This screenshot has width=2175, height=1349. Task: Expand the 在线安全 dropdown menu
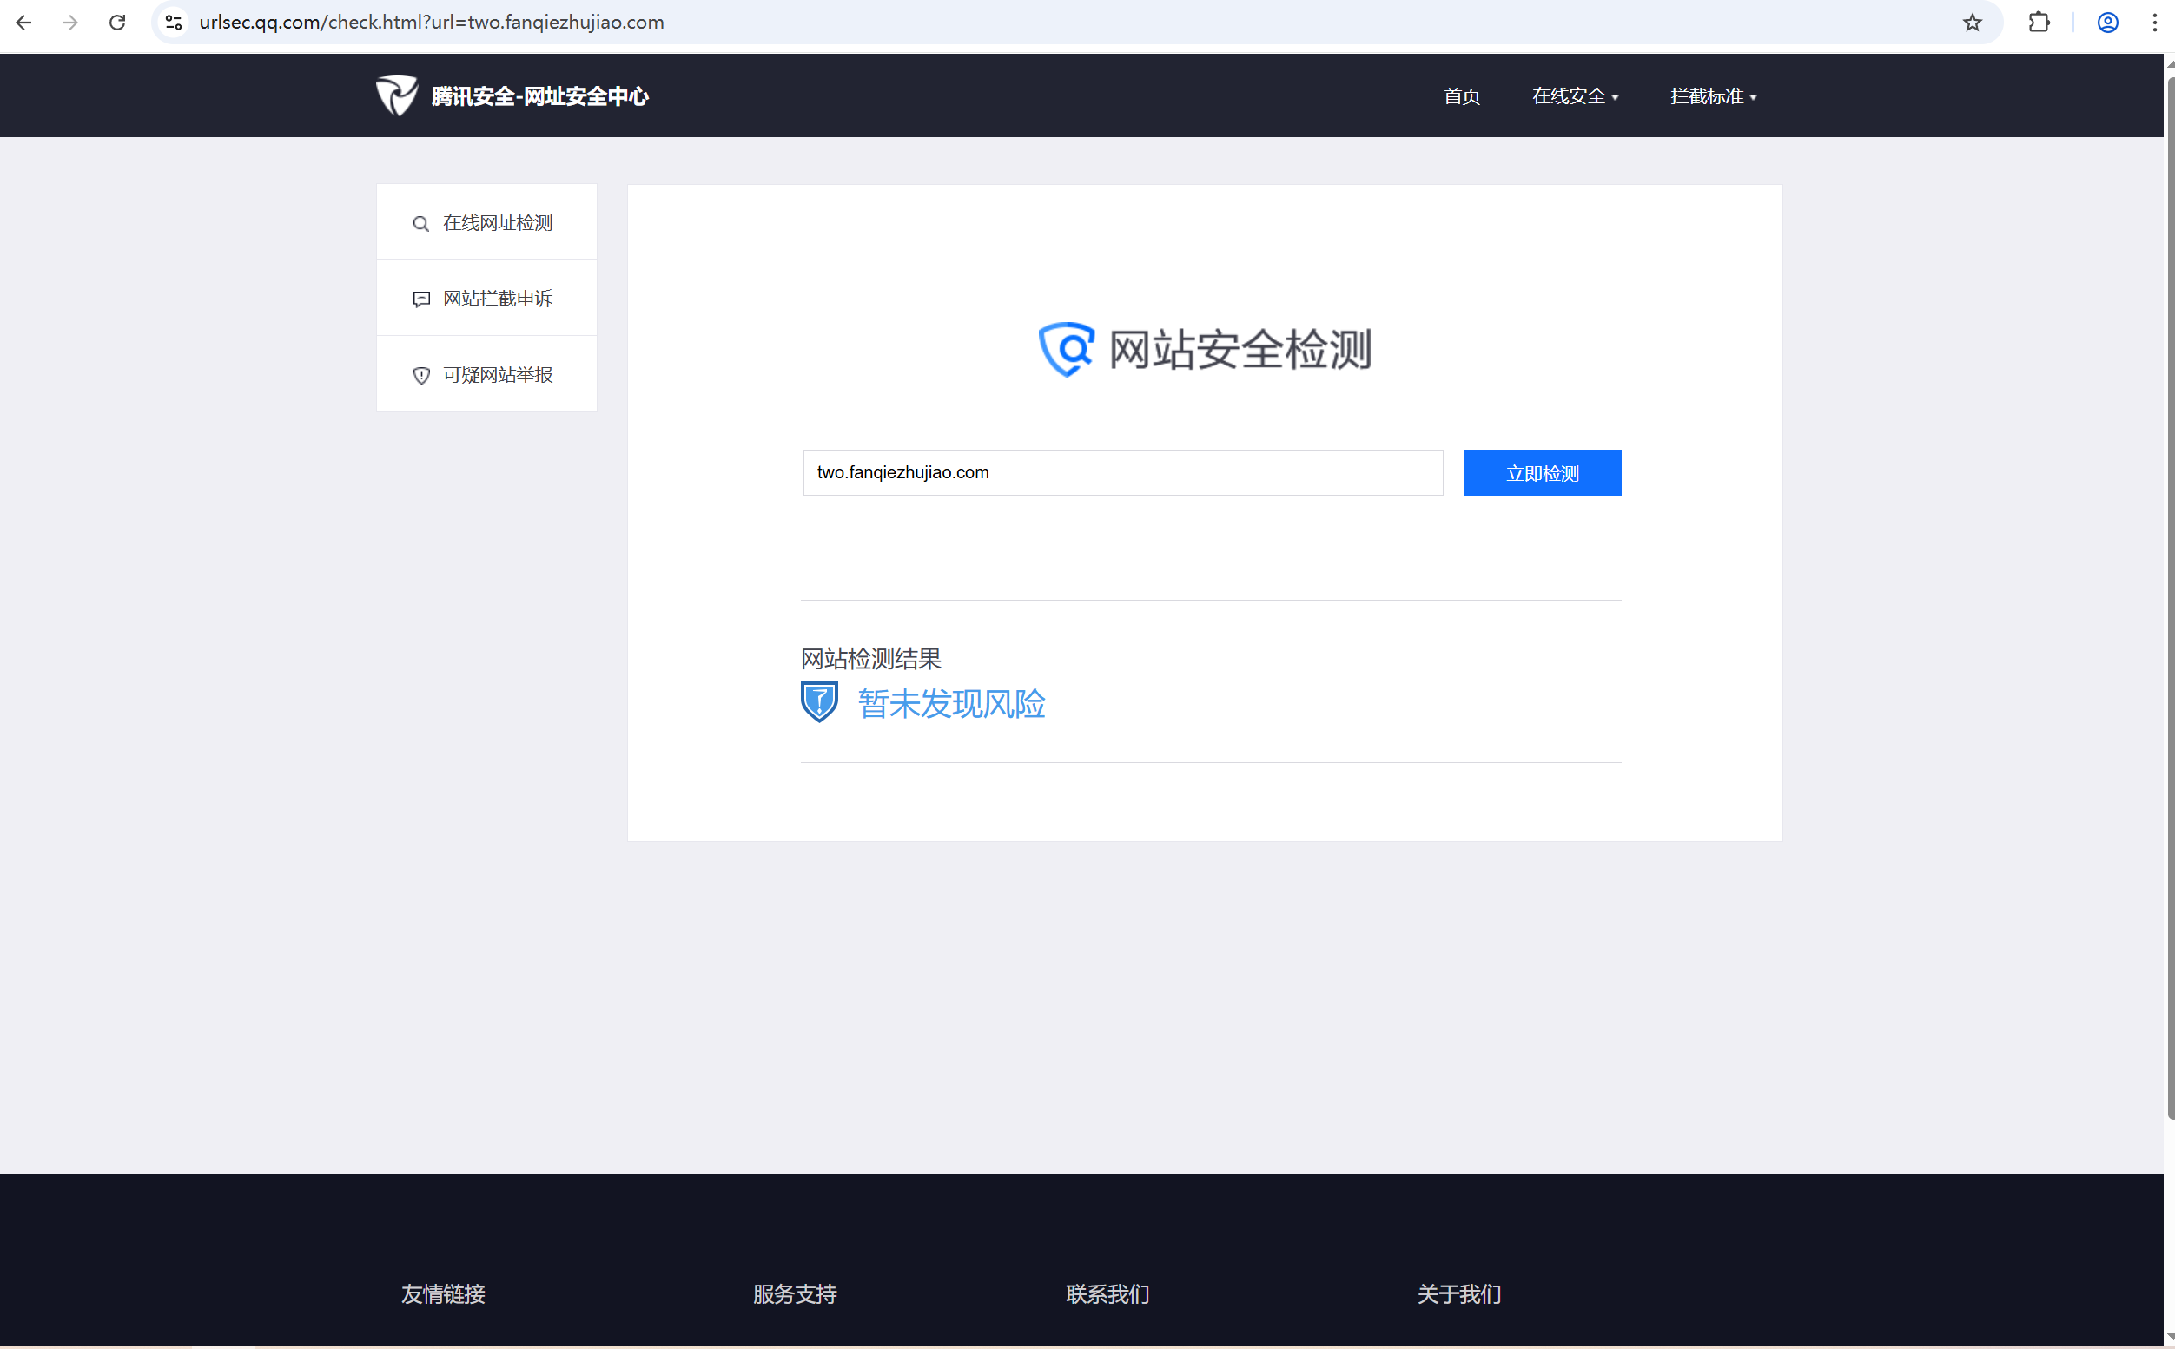1574,96
